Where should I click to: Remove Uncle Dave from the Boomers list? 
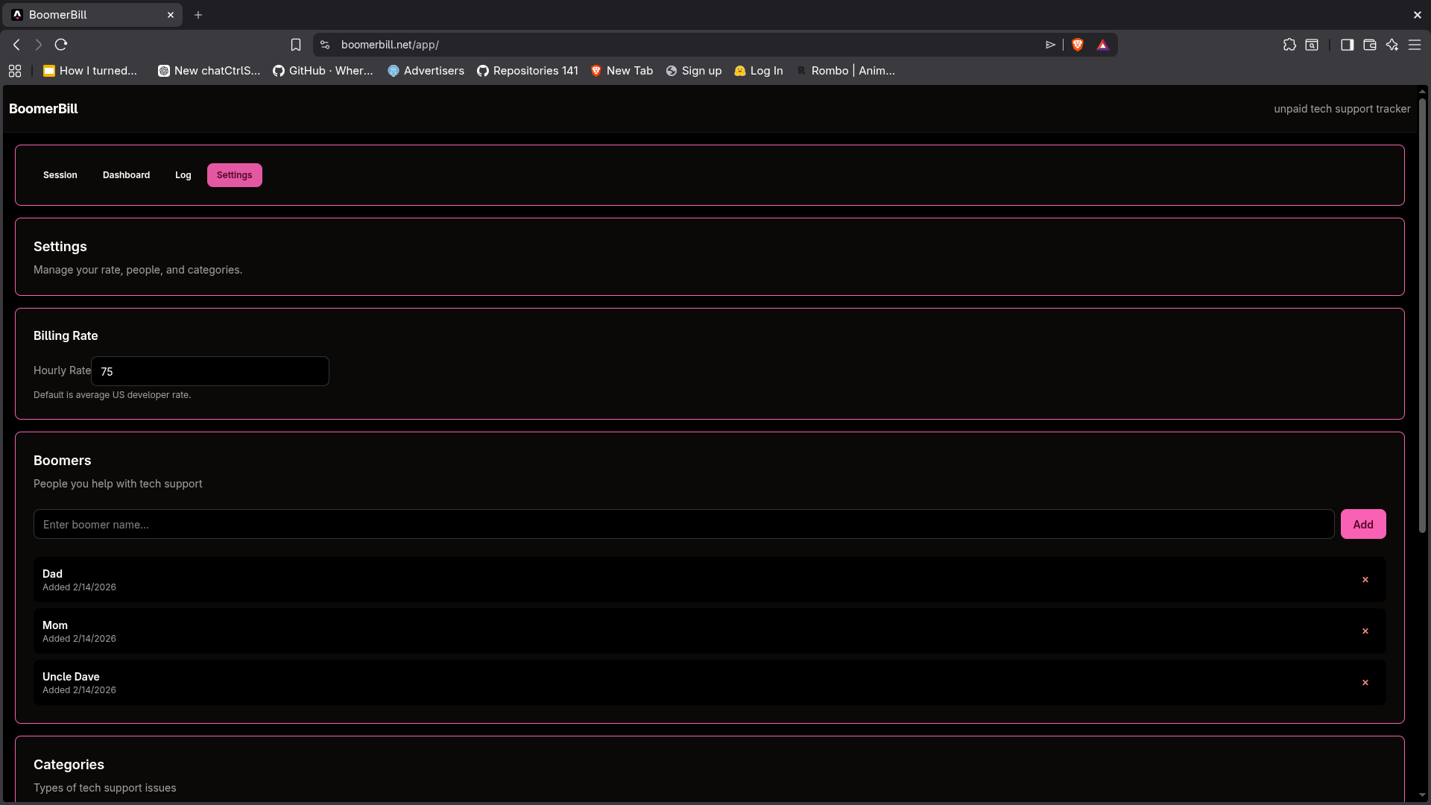(1365, 682)
